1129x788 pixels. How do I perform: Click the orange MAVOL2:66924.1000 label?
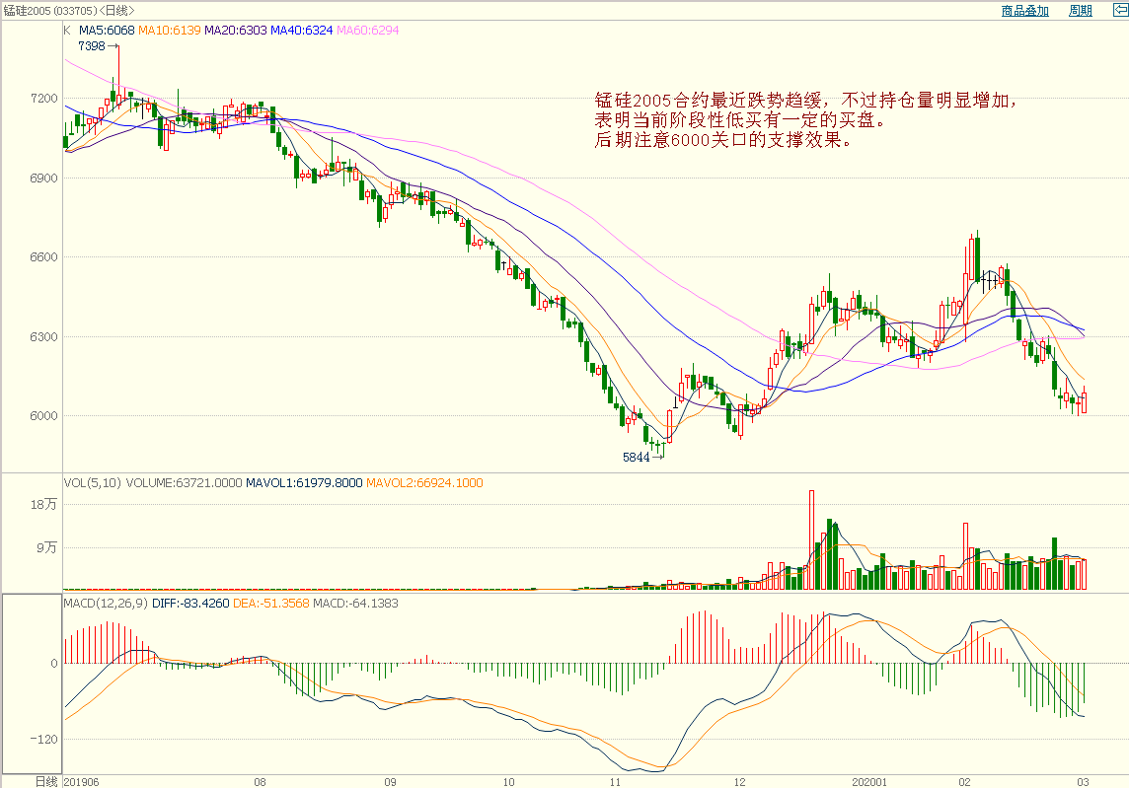pos(424,483)
